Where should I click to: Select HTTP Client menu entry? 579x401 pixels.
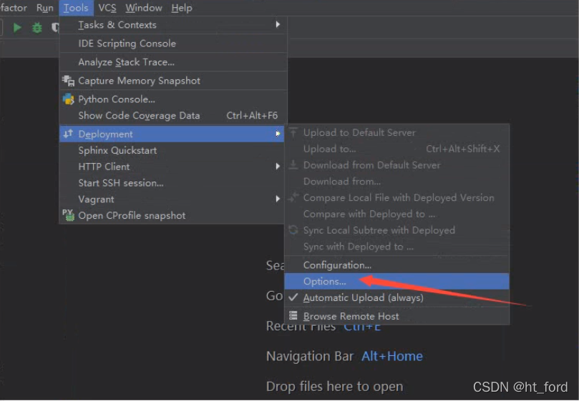(x=172, y=167)
